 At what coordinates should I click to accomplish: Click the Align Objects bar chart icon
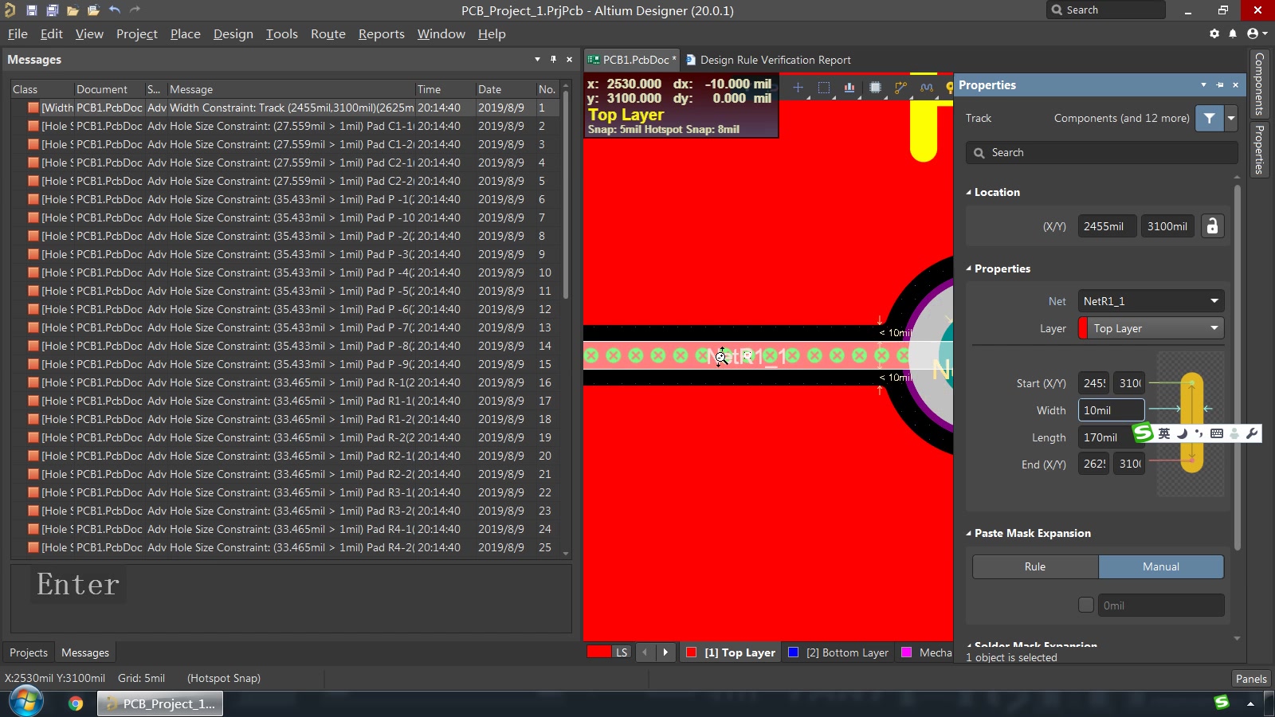[849, 88]
